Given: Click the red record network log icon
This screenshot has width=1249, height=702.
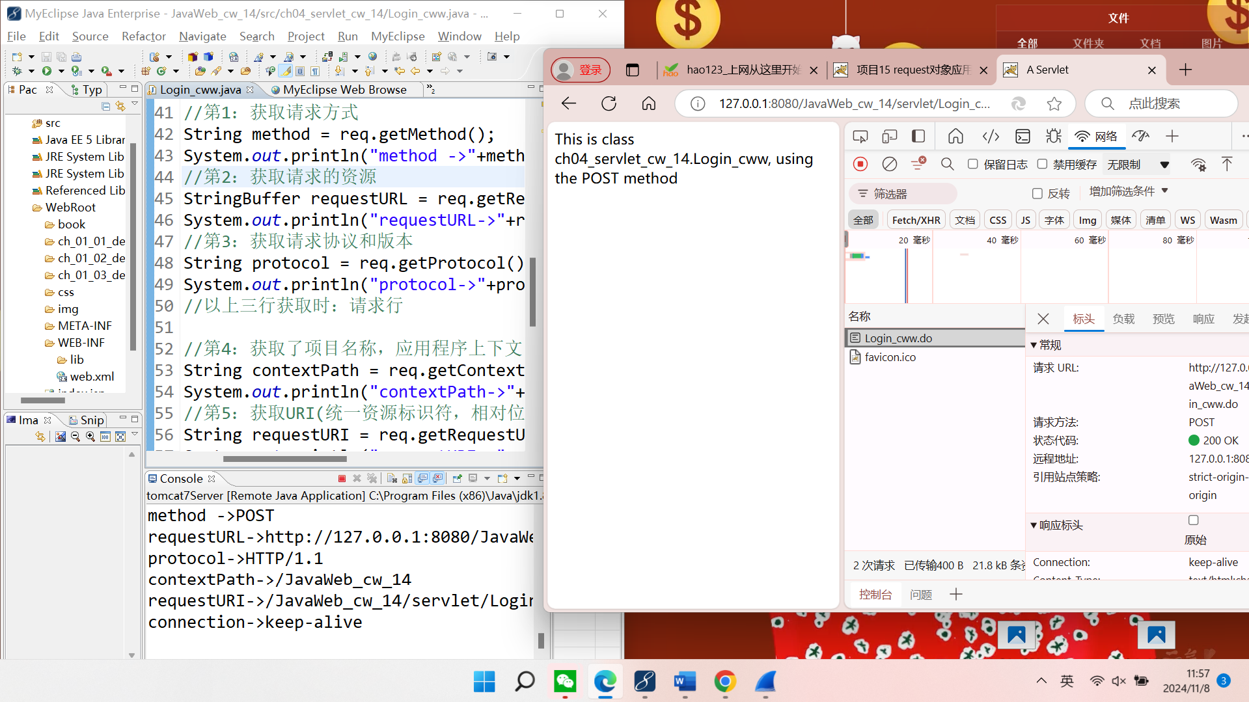Looking at the screenshot, I should (x=860, y=165).
